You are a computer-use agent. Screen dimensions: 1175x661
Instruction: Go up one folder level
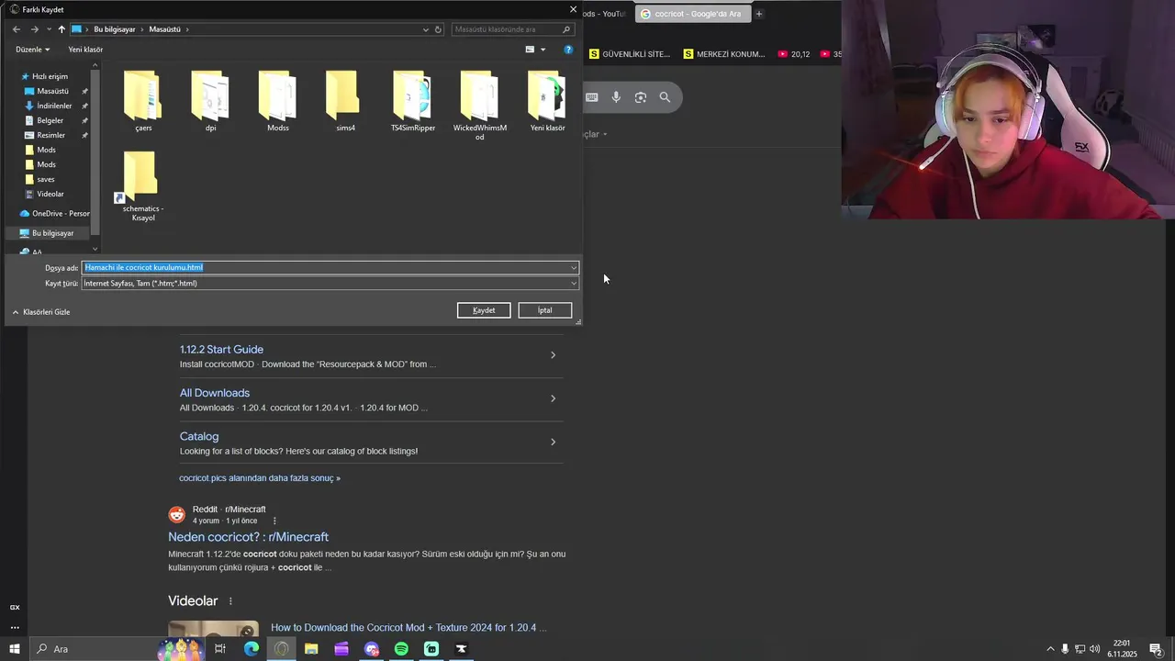coord(62,29)
